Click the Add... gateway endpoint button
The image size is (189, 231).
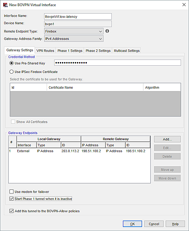(x=167, y=139)
